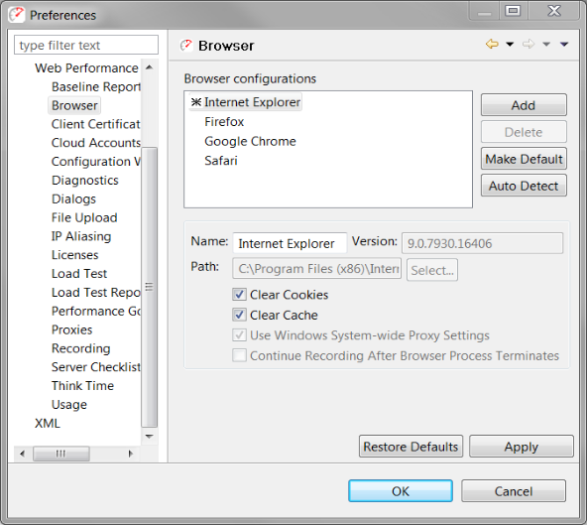This screenshot has height=525, width=587.
Task: Click the type filter text field
Action: 86,45
